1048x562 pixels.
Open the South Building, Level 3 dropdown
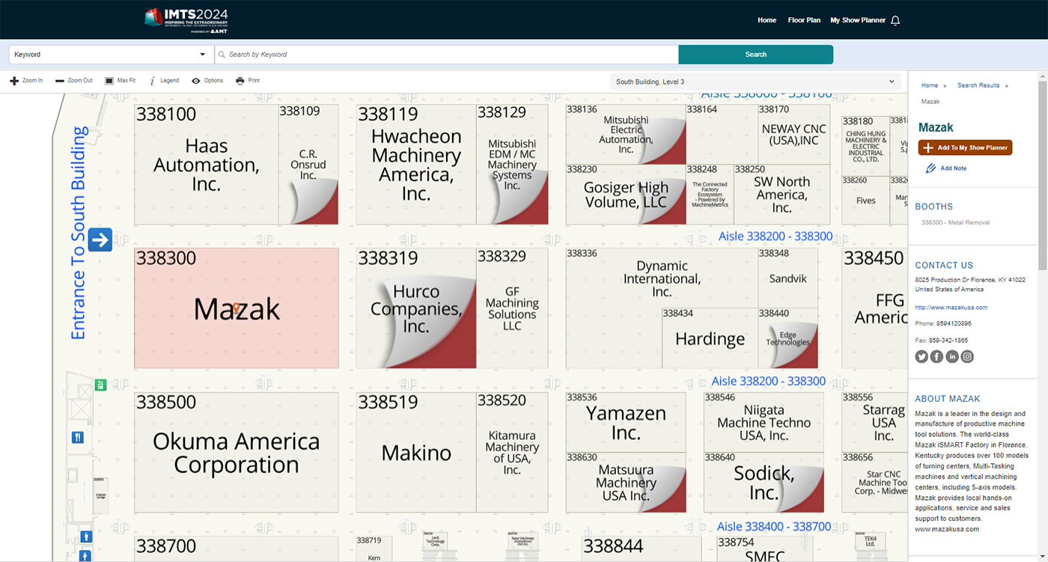point(755,82)
